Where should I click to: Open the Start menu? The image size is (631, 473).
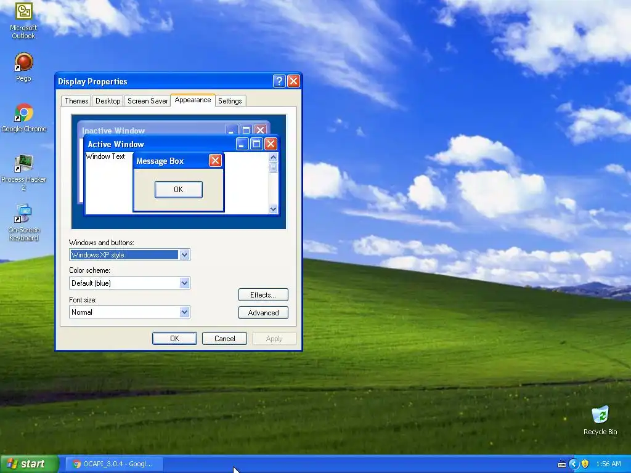pos(29,464)
